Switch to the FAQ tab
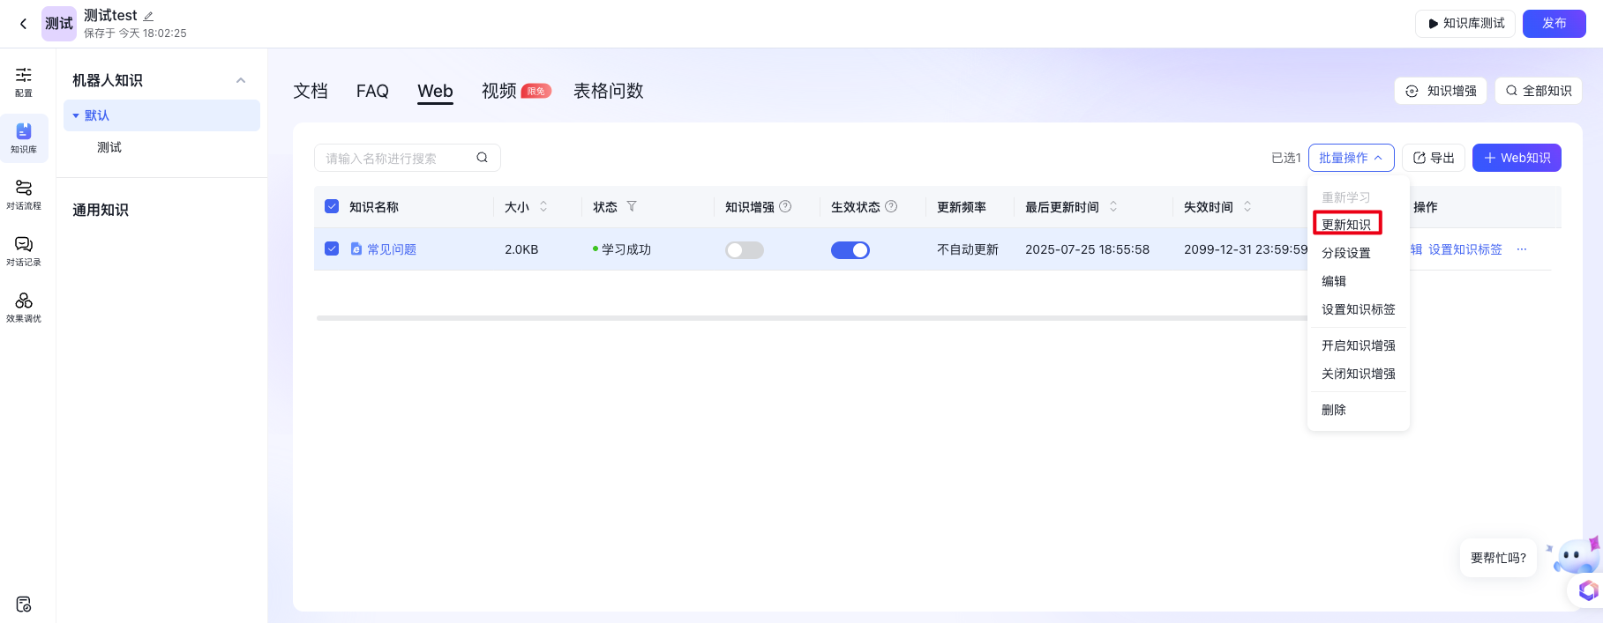This screenshot has height=623, width=1603. (x=372, y=91)
